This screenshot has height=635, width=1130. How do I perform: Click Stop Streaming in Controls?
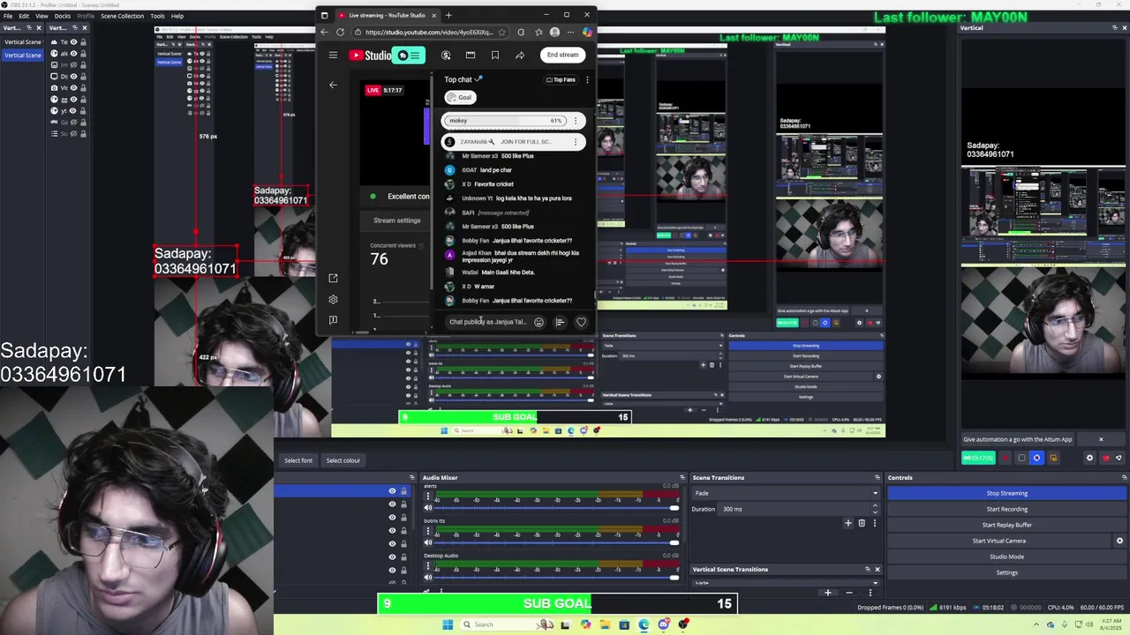click(x=1006, y=493)
